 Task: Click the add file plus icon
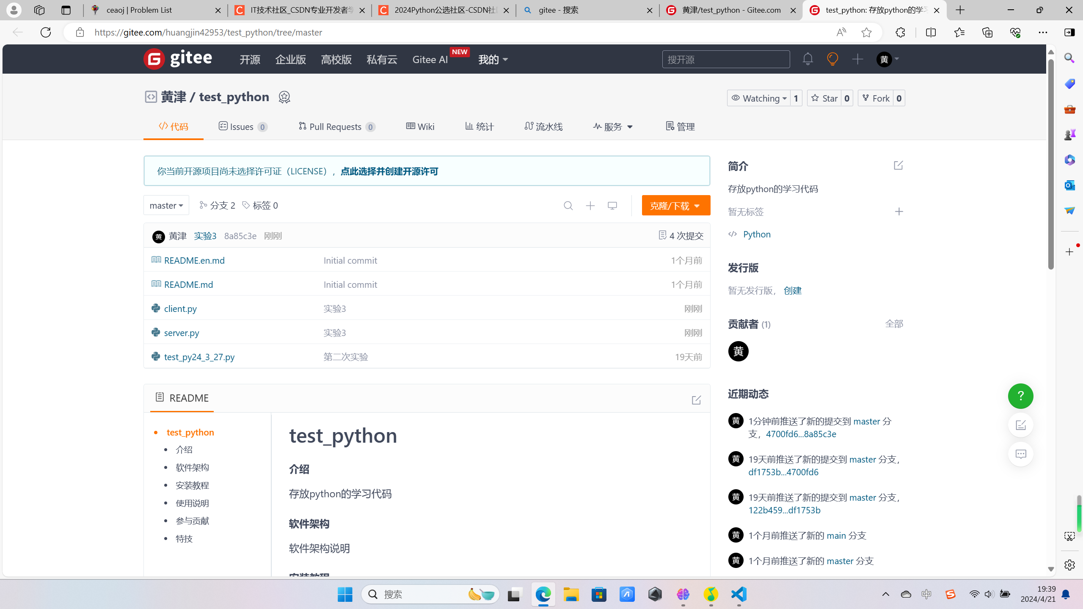pyautogui.click(x=590, y=206)
